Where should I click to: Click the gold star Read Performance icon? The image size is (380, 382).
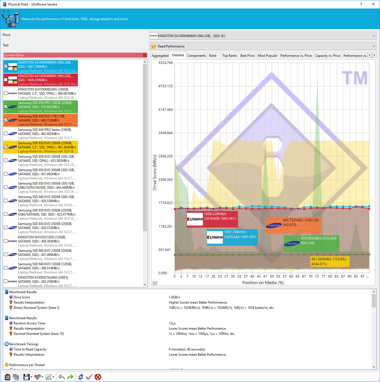pos(154,46)
